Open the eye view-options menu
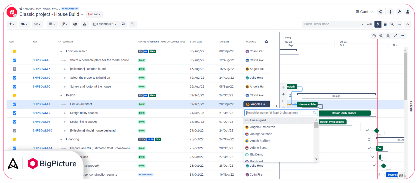418x183 pixels. tap(37, 24)
